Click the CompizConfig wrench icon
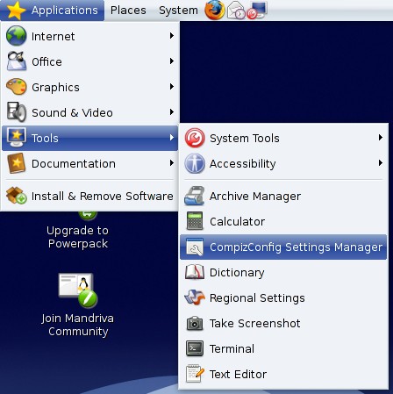 click(x=195, y=247)
